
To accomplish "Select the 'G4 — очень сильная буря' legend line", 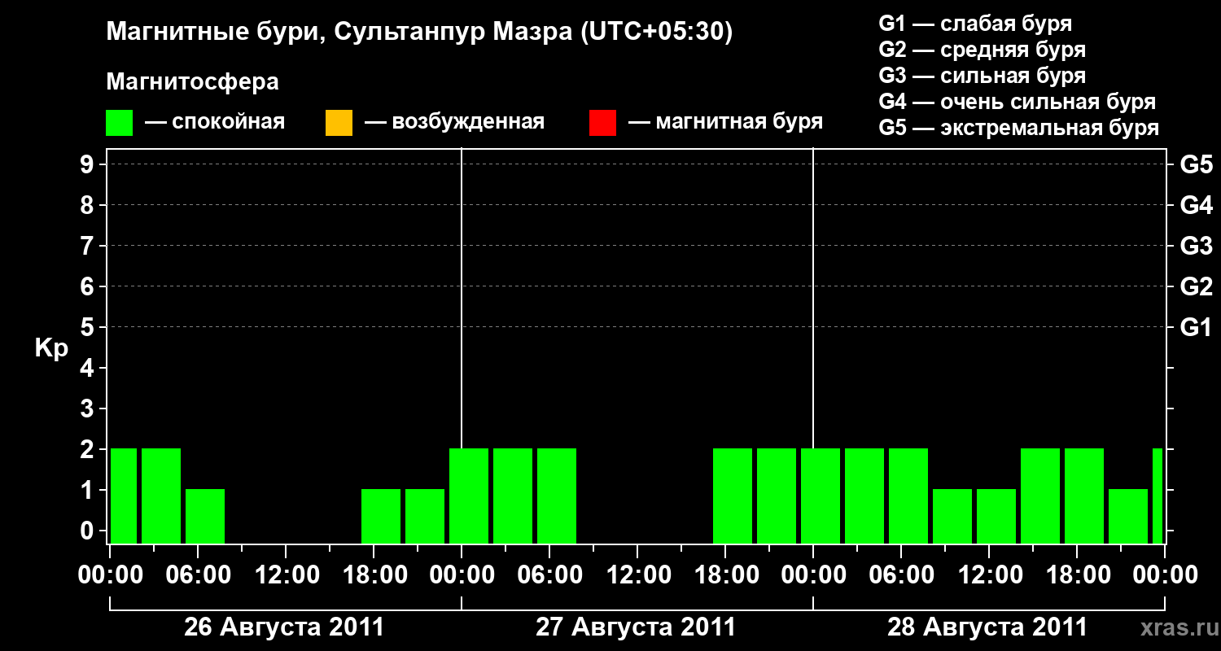I will tap(1017, 102).
